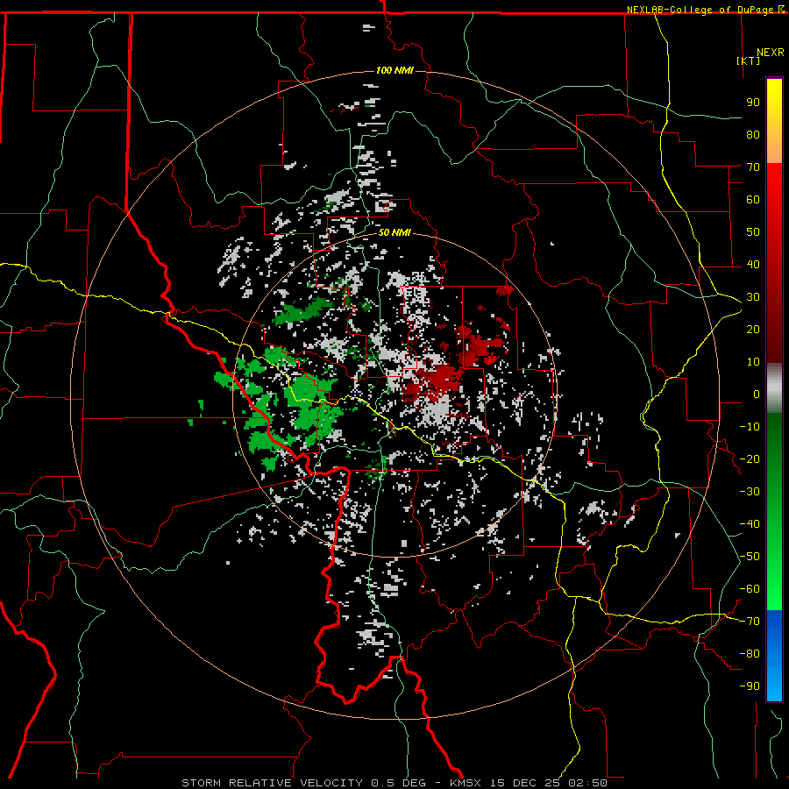This screenshot has height=789, width=789.
Task: Click the -30 value on the velocity scale
Action: pyautogui.click(x=750, y=492)
